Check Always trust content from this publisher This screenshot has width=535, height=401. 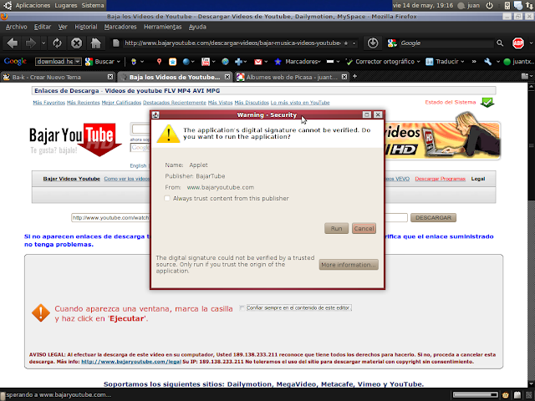pos(167,199)
